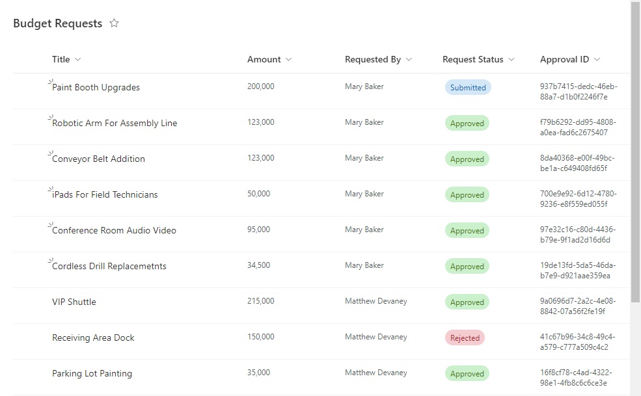641x396 pixels.
Task: Click new-item glyph beside Cordless Drill Replacemetnts
Action: point(51,261)
